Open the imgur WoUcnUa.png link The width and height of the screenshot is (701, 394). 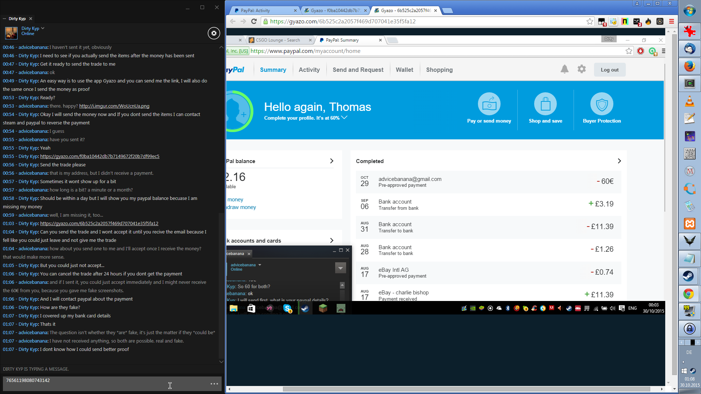point(114,106)
